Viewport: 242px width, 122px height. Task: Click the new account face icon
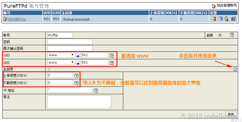(x=214, y=6)
